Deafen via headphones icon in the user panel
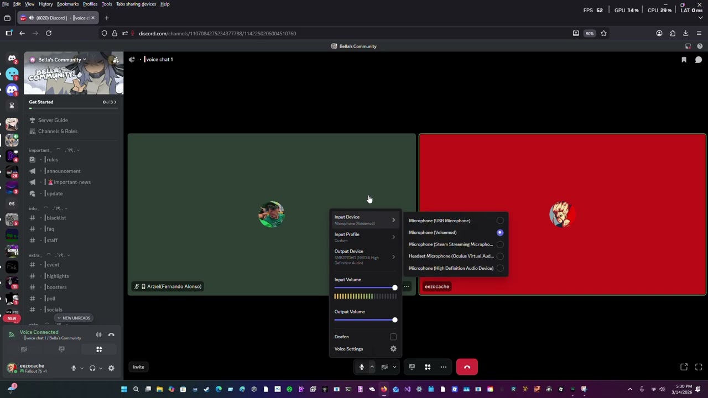Image resolution: width=708 pixels, height=398 pixels. [x=92, y=368]
